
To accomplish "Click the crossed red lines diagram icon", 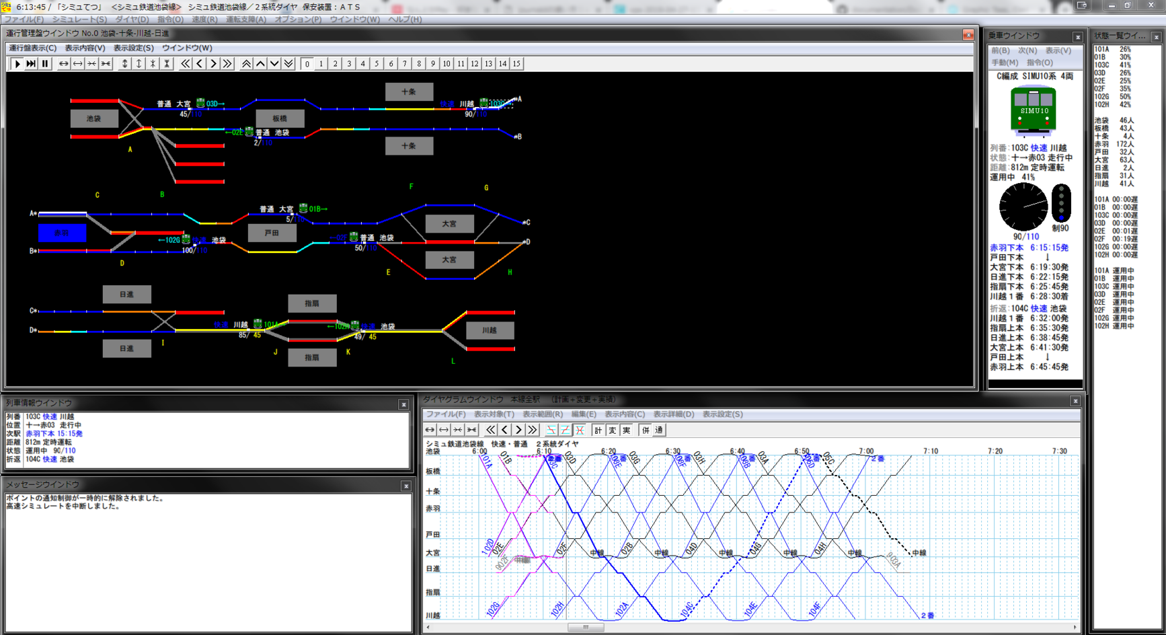I will [x=580, y=431].
